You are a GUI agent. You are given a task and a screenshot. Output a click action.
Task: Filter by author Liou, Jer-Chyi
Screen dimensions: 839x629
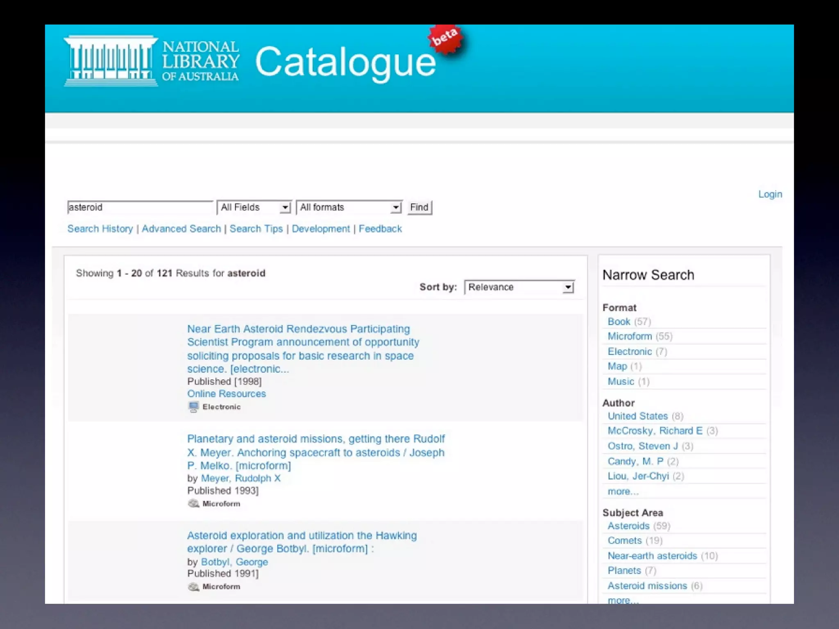tap(638, 476)
